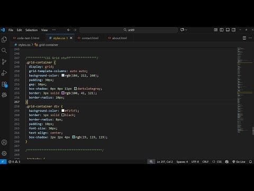Screen dimensions: 254x191
Task: Open the black color swatch
Action: point(63,115)
